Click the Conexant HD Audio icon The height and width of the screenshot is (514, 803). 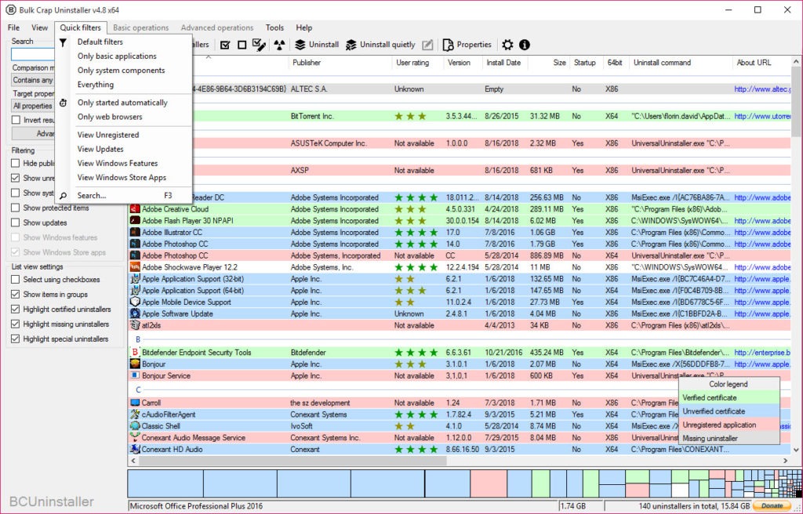(x=135, y=450)
